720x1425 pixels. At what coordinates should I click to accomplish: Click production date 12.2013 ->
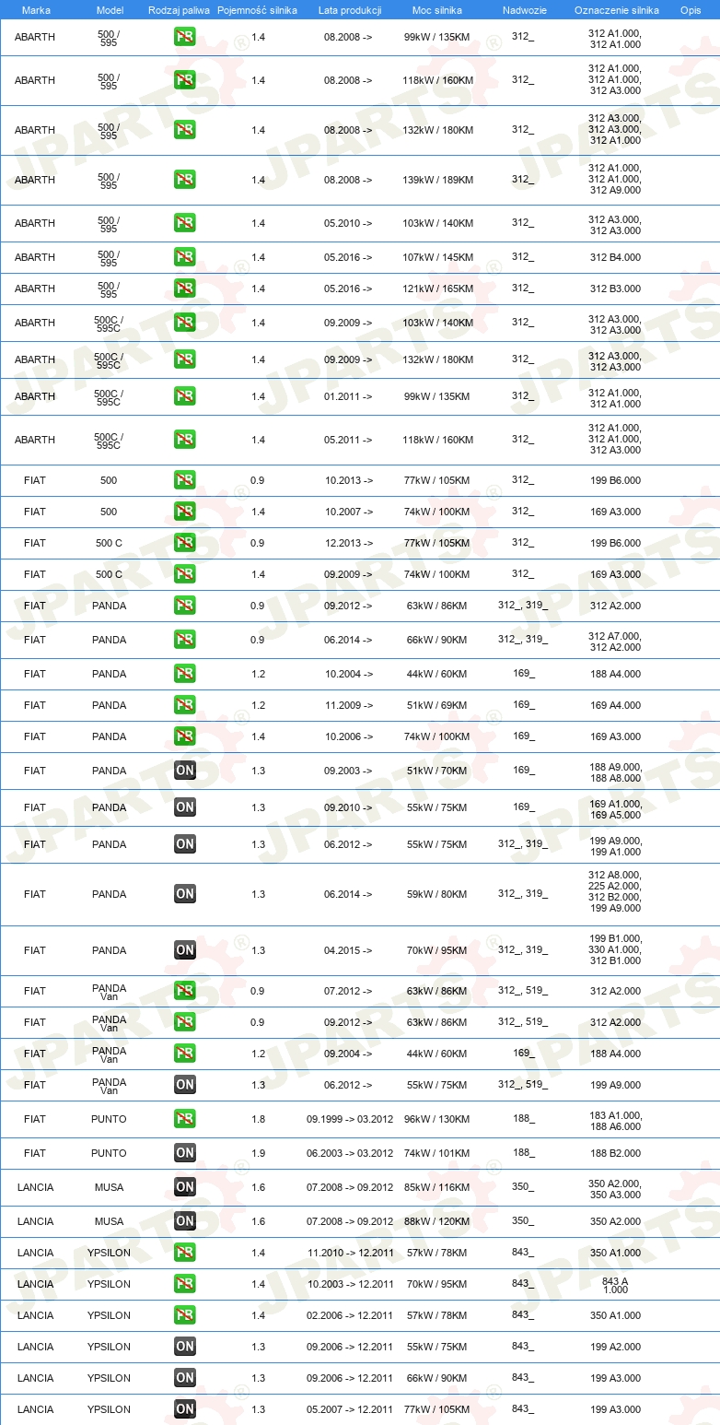(x=349, y=543)
